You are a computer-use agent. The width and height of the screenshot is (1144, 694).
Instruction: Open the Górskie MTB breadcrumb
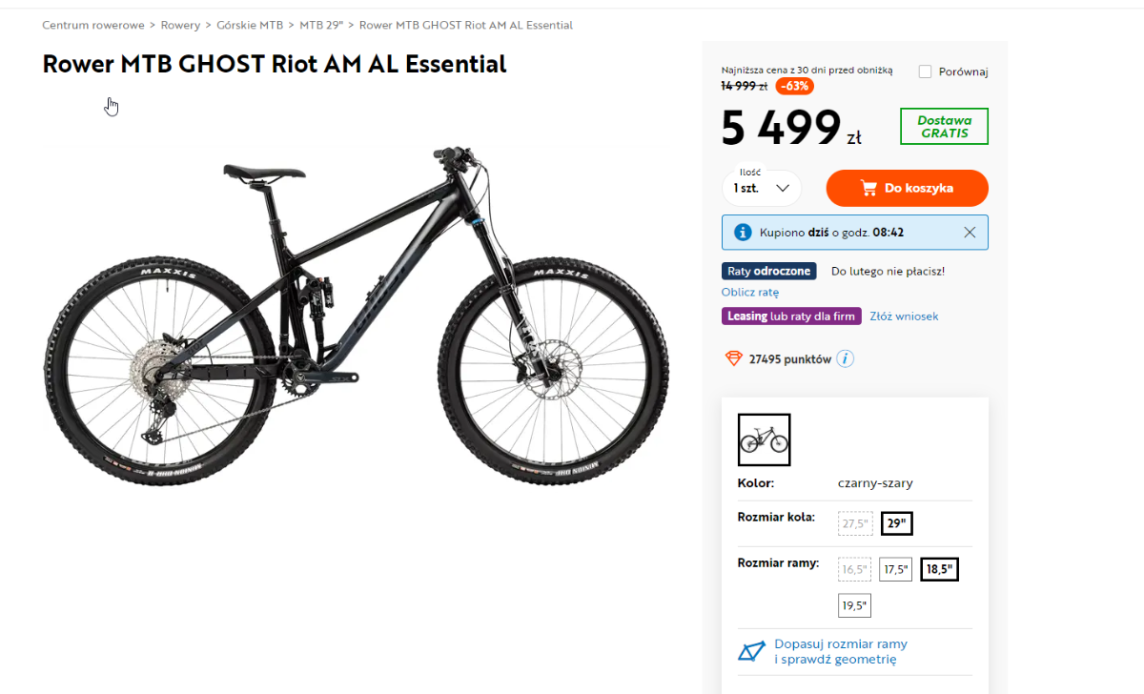[250, 25]
